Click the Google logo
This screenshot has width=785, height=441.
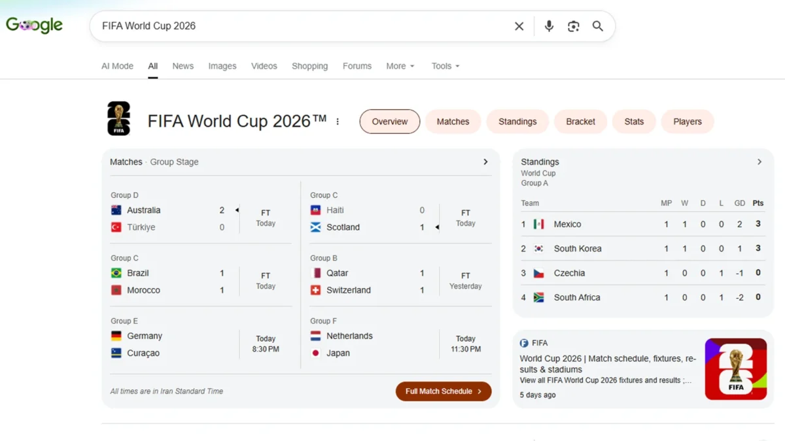[x=34, y=25]
